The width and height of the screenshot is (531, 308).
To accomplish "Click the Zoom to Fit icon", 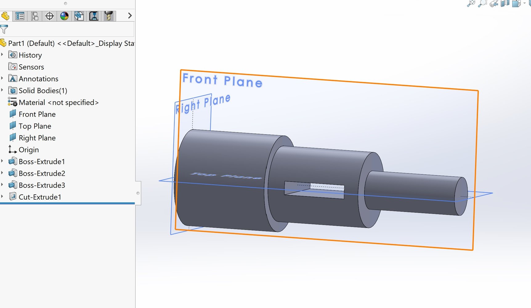I will coord(471,3).
